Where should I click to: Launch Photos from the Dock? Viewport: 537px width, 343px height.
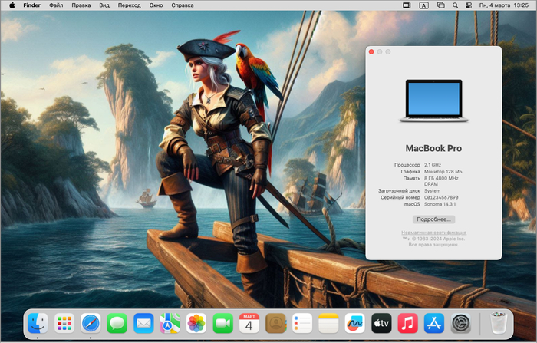coord(196,323)
